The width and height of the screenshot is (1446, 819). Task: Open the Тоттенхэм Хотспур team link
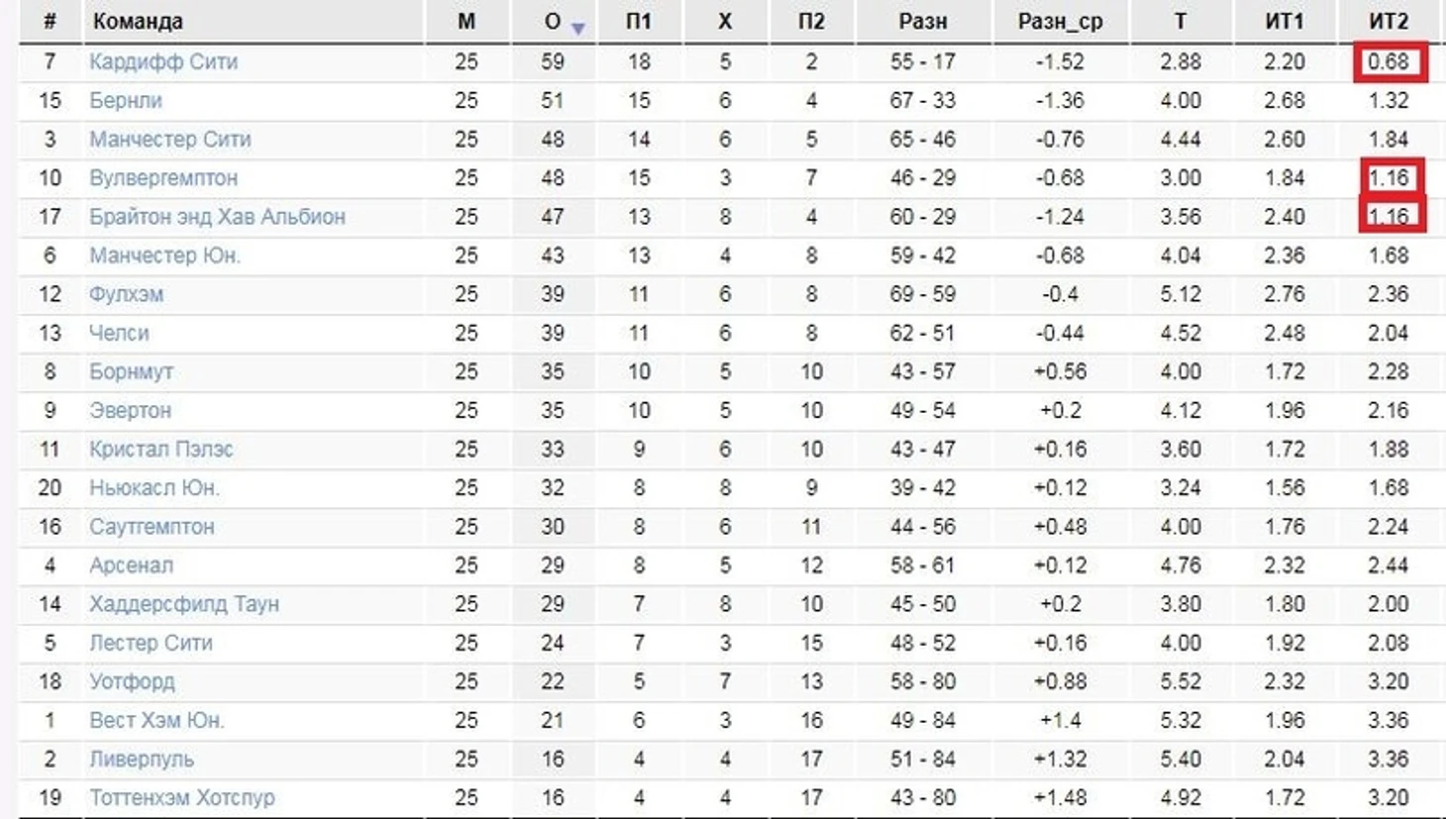(x=182, y=797)
